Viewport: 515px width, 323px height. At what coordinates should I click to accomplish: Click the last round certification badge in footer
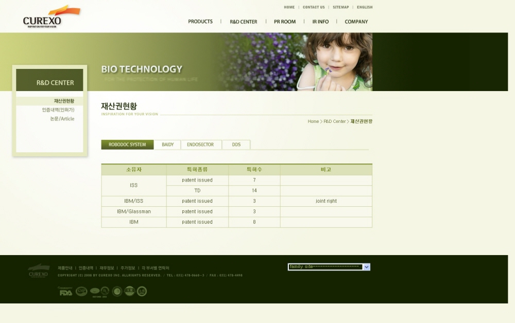142,291
